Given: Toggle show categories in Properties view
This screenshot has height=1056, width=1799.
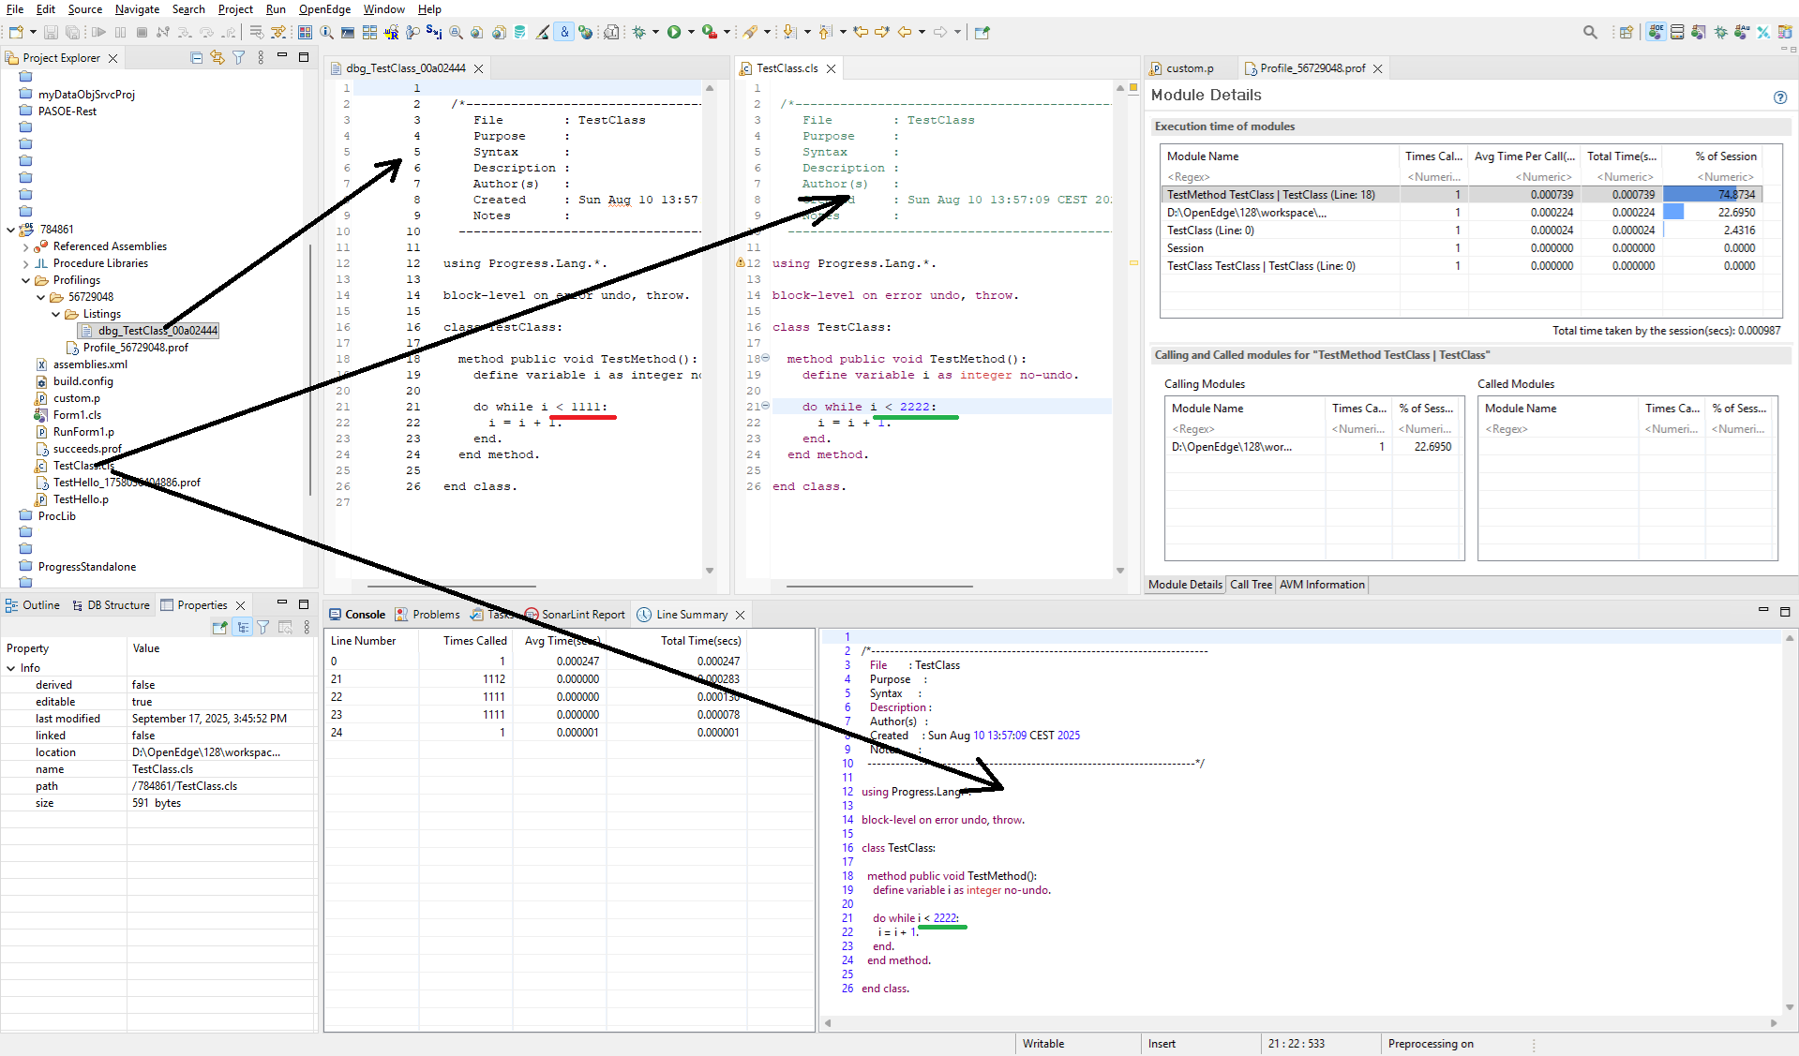Looking at the screenshot, I should [x=243, y=628].
